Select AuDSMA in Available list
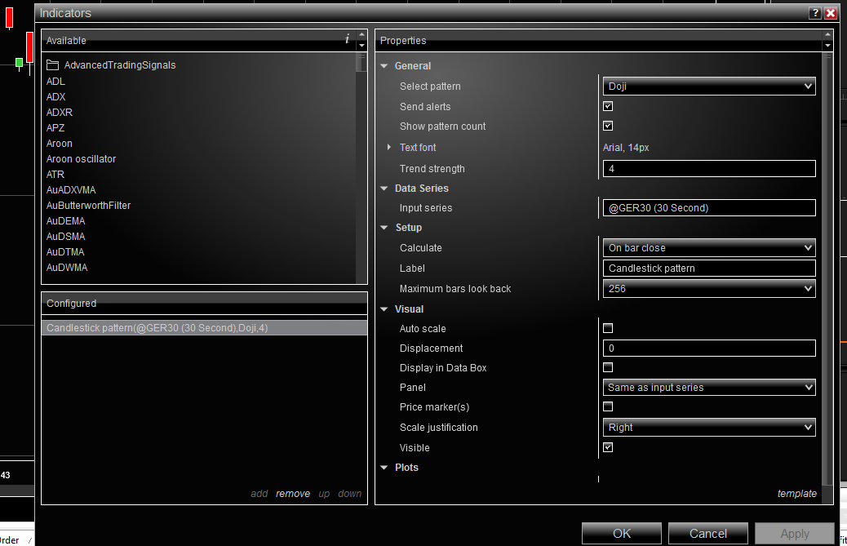This screenshot has height=546, width=847. click(65, 237)
